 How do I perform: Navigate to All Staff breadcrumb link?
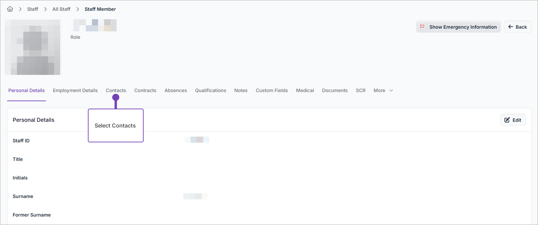[x=61, y=9]
